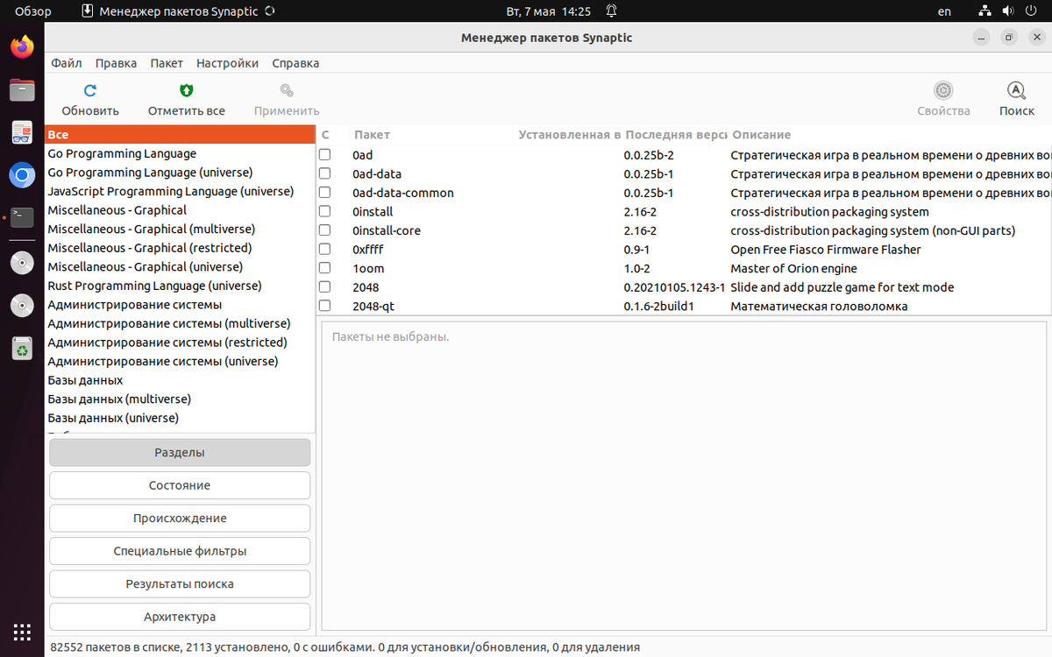Click description Master of Orion engine
Viewport: 1052px width, 657px height.
point(793,269)
